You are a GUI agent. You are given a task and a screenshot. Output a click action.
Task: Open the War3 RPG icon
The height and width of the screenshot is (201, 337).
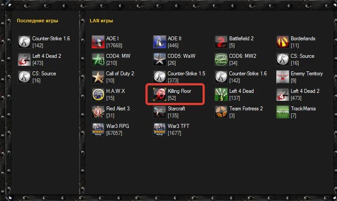[98, 129]
